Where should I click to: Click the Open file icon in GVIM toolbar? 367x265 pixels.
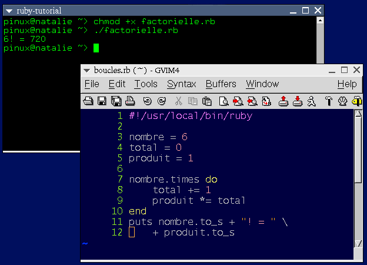pos(88,101)
